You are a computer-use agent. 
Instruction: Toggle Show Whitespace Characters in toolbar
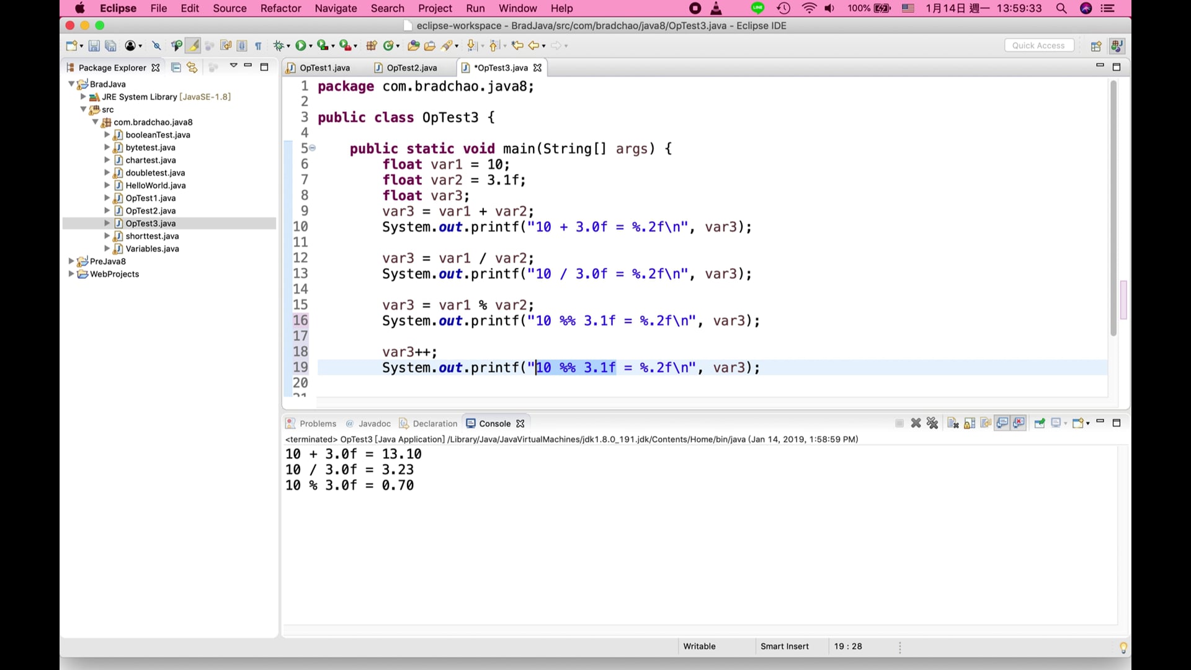click(x=257, y=45)
